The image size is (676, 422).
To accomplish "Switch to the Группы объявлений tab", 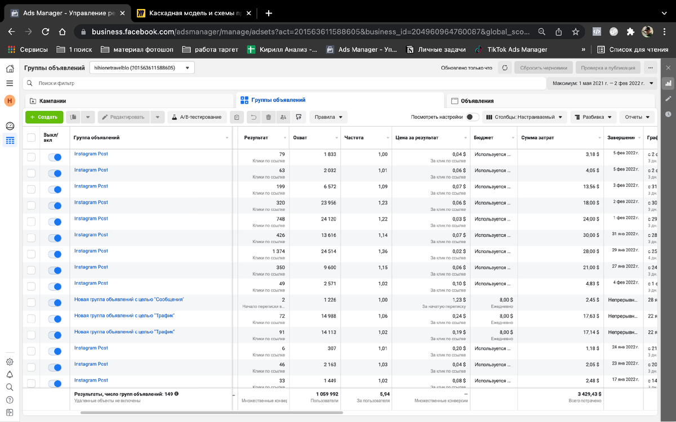I will point(339,100).
